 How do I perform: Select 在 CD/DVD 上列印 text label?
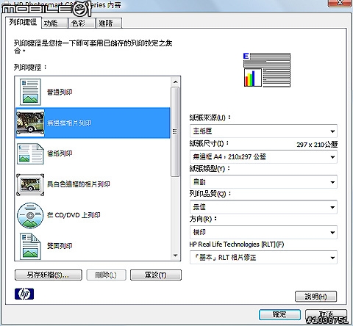point(74,215)
